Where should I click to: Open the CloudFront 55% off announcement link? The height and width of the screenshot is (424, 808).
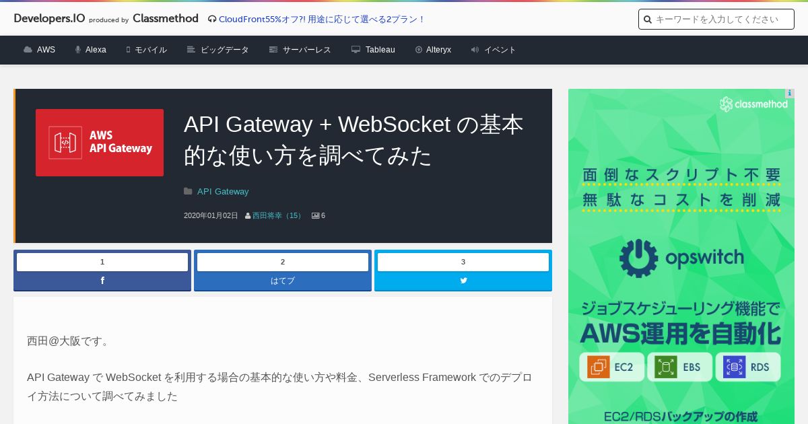322,20
